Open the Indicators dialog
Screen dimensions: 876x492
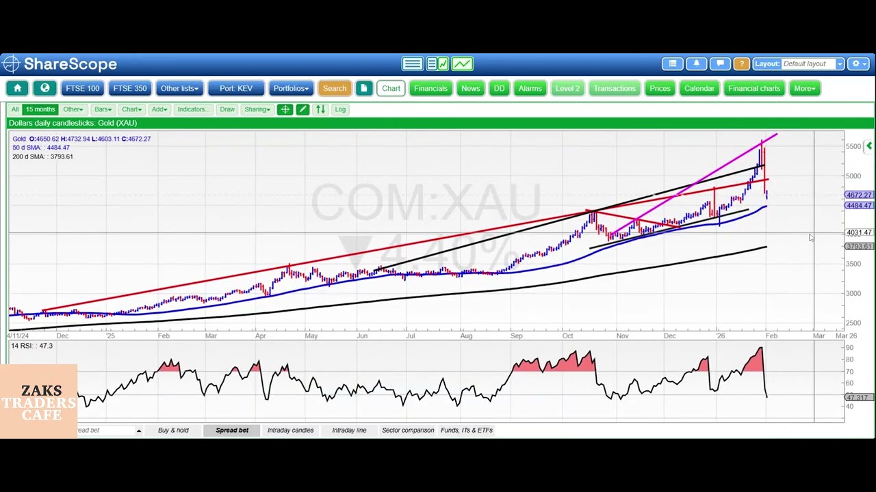point(193,109)
